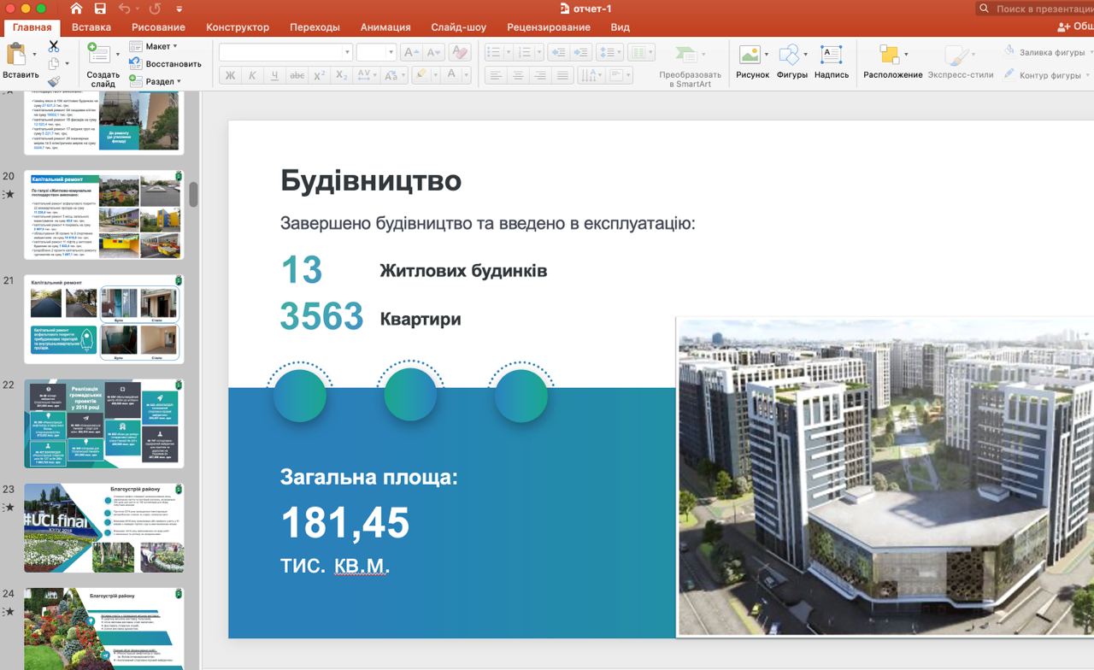Increase font size with A-up icon
1094x670 pixels.
411,52
